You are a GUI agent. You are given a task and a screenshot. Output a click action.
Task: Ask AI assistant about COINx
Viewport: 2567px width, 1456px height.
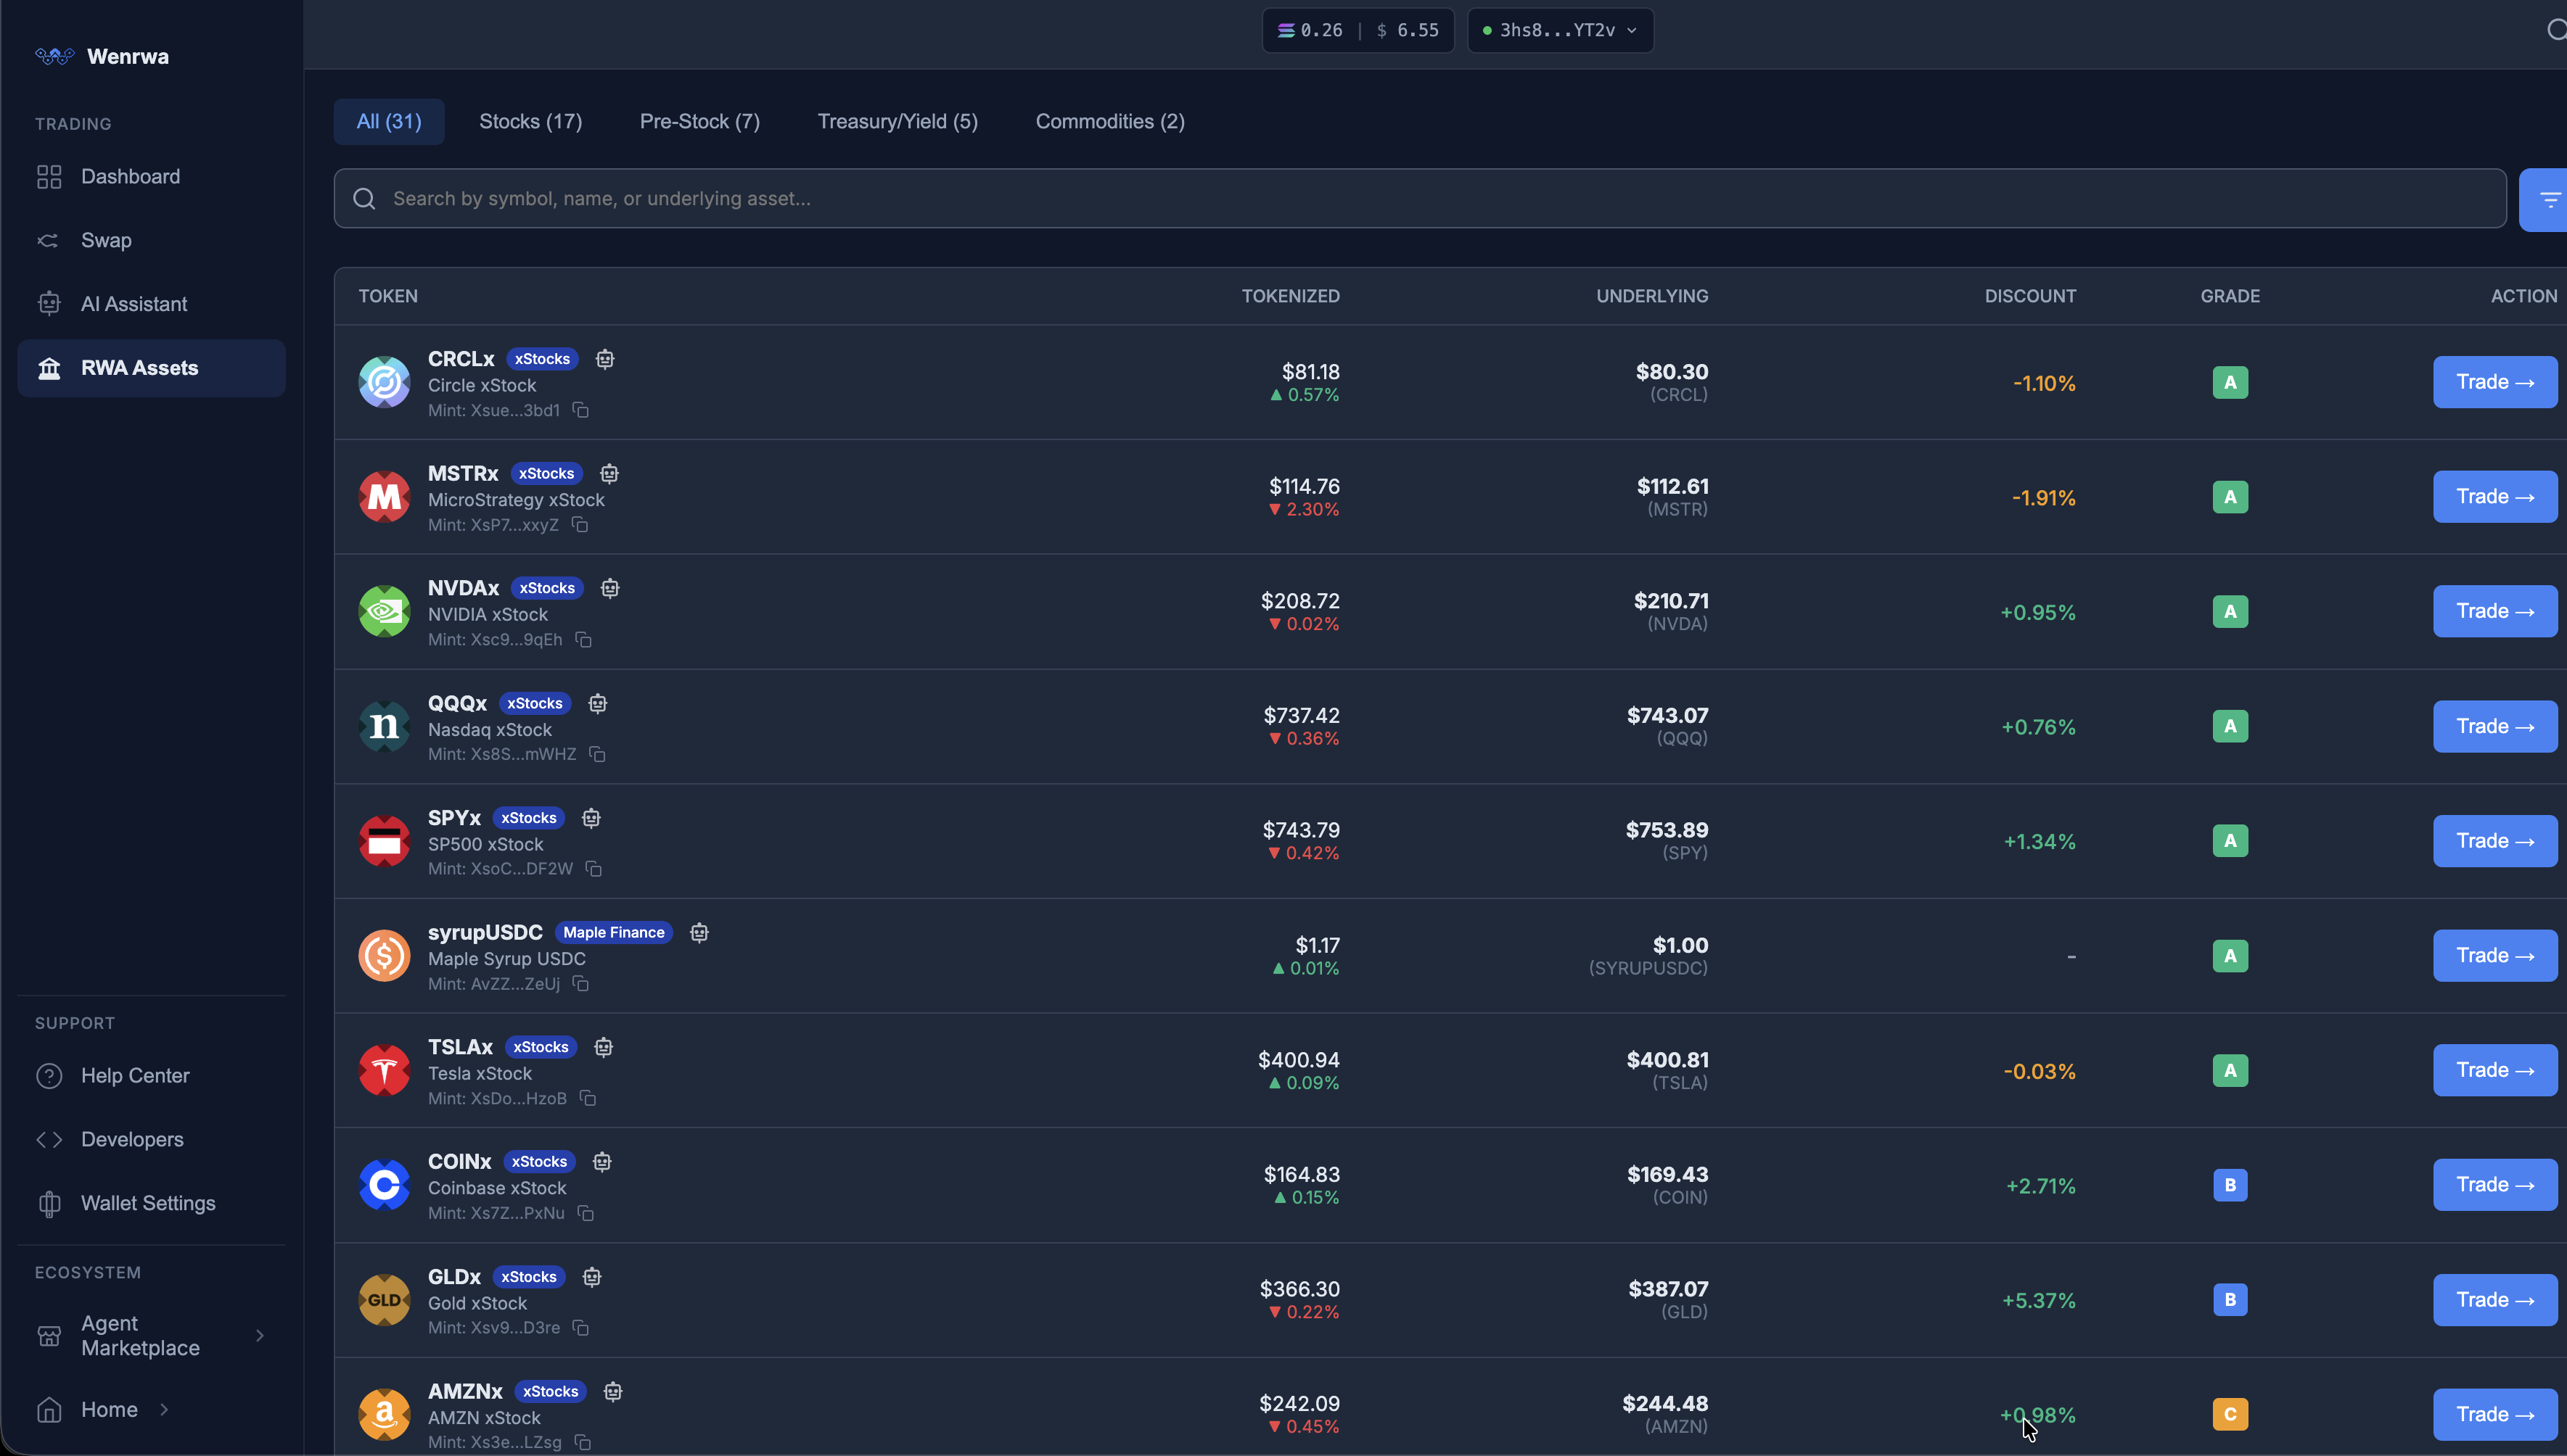point(602,1162)
